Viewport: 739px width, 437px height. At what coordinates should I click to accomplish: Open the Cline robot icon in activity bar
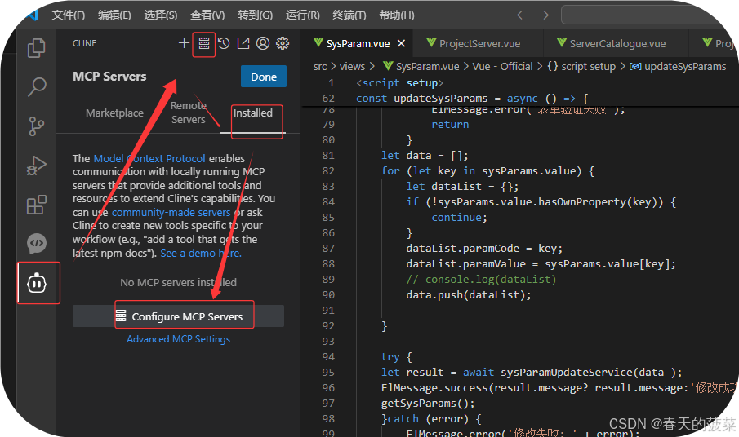[37, 283]
